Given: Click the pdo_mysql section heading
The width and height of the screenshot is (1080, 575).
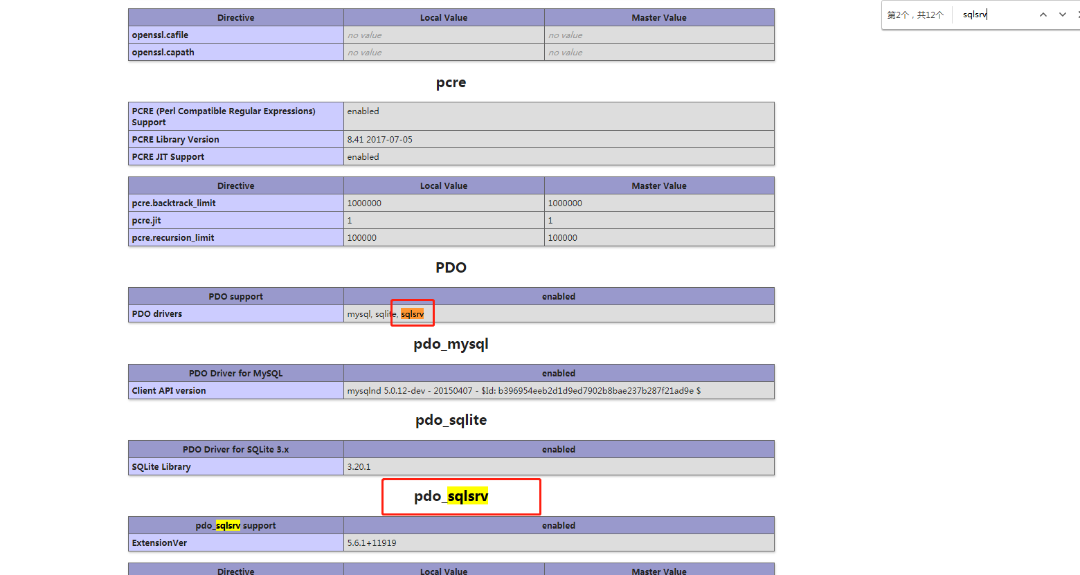Looking at the screenshot, I should (451, 344).
